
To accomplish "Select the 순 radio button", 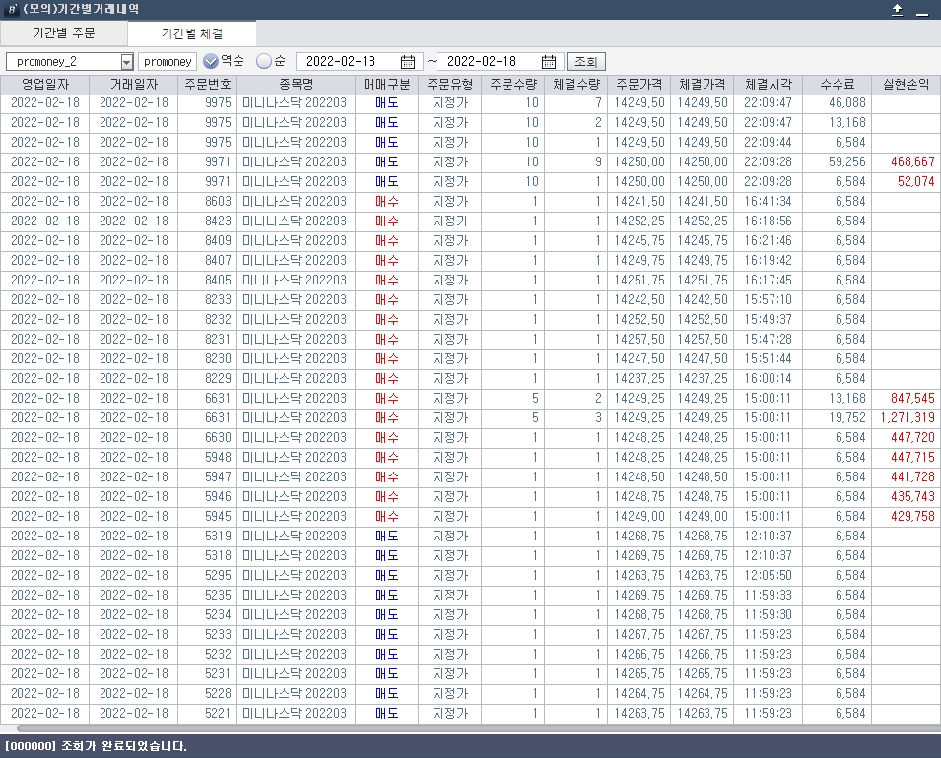I will click(x=263, y=61).
